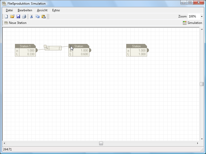Click the New document icon
Viewport: 206px width, 154px height.
(6, 16)
